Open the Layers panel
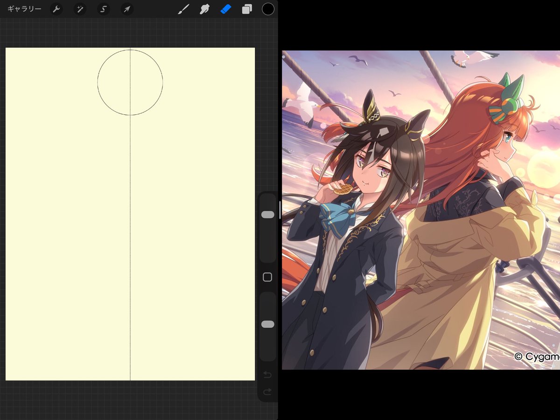This screenshot has height=420, width=560. coord(247,9)
